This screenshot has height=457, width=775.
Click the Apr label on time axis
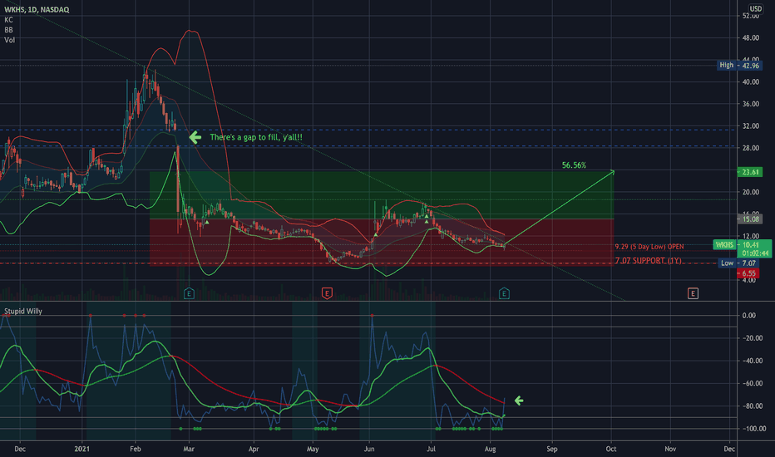[254, 449]
